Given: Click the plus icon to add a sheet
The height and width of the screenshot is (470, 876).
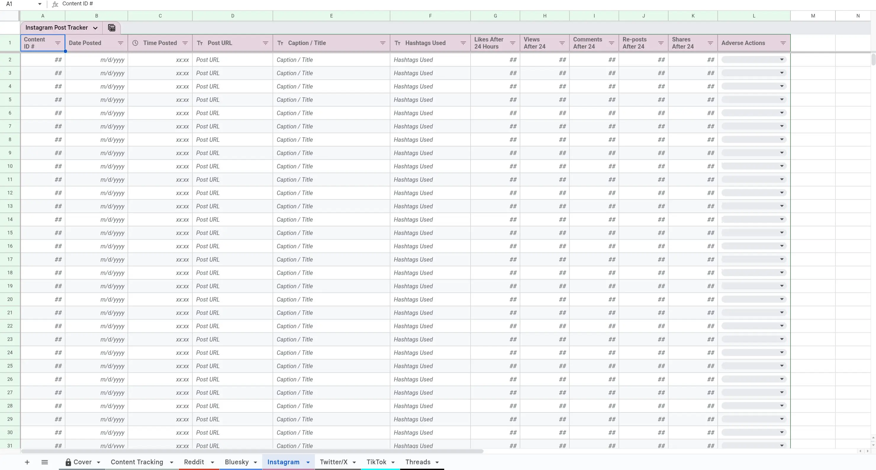Looking at the screenshot, I should click(27, 462).
